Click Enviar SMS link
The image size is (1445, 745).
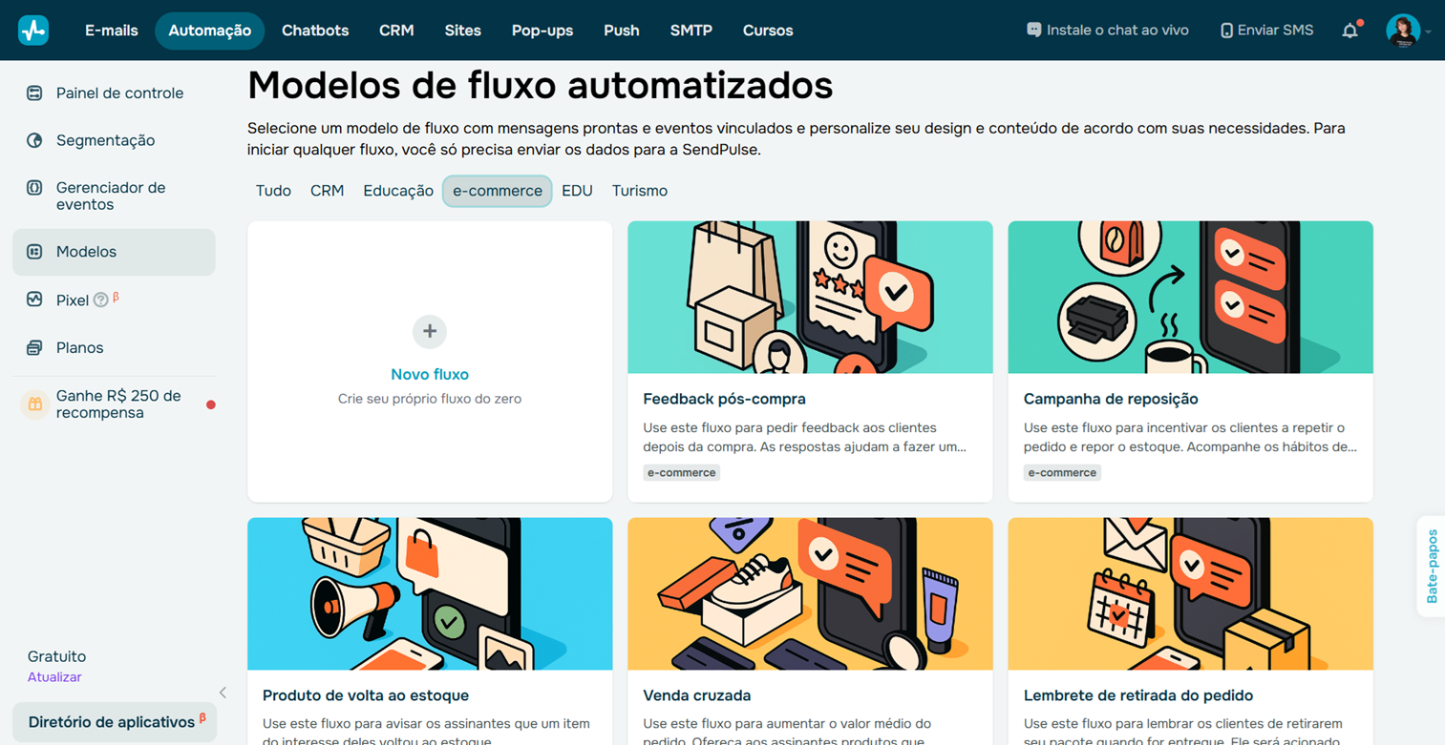[x=1275, y=31]
